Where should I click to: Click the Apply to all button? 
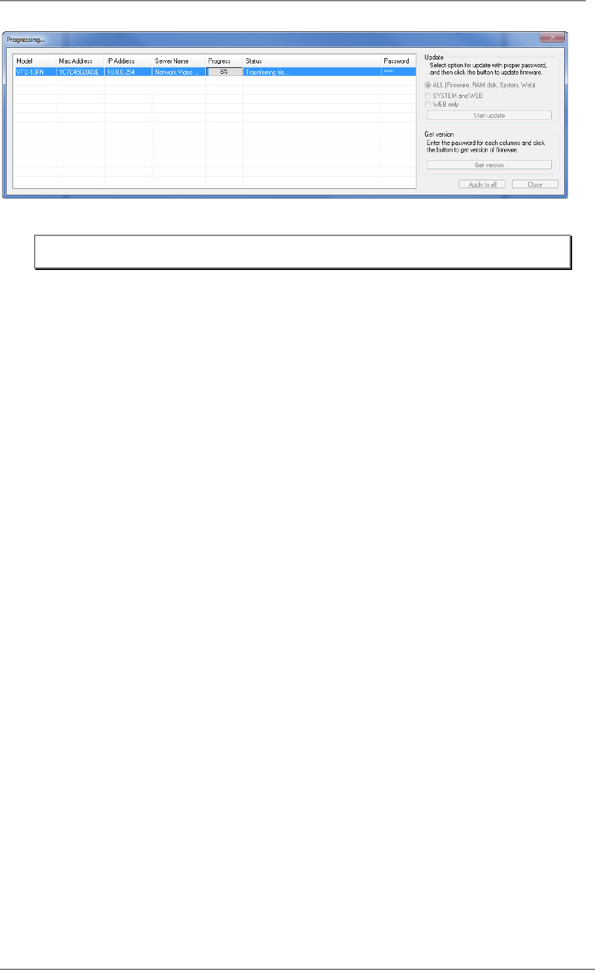tap(483, 184)
